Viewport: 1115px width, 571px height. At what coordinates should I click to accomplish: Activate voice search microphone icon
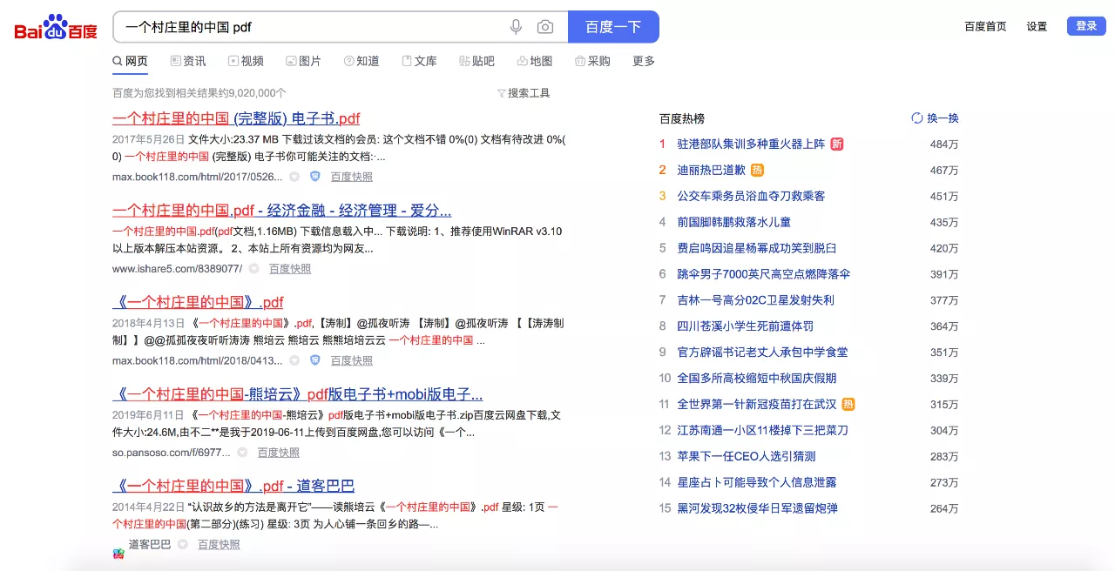(516, 27)
